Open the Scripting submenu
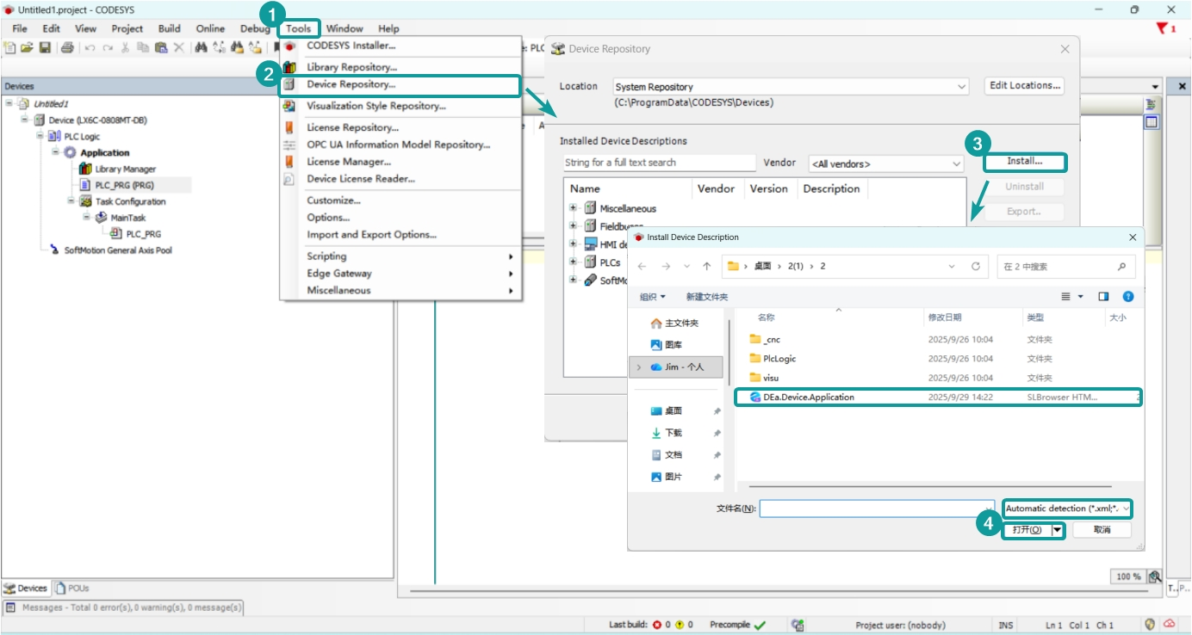 (x=400, y=256)
